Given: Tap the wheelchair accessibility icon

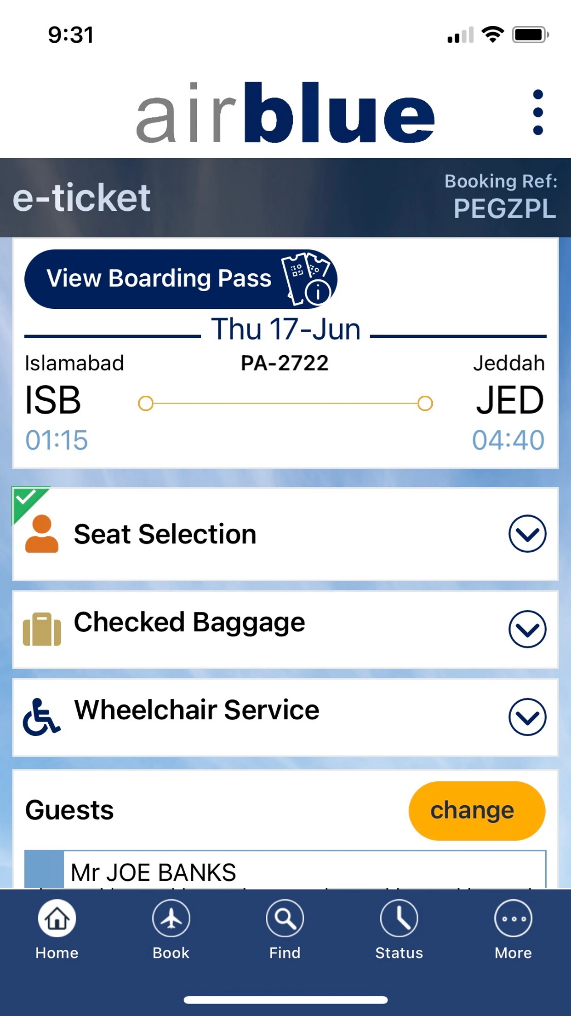Looking at the screenshot, I should click(42, 717).
